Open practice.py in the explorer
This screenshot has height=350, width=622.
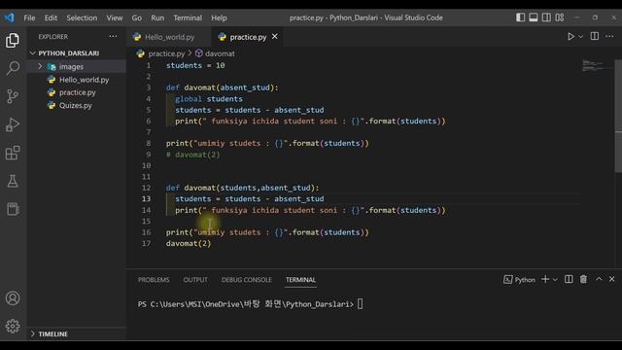(78, 92)
